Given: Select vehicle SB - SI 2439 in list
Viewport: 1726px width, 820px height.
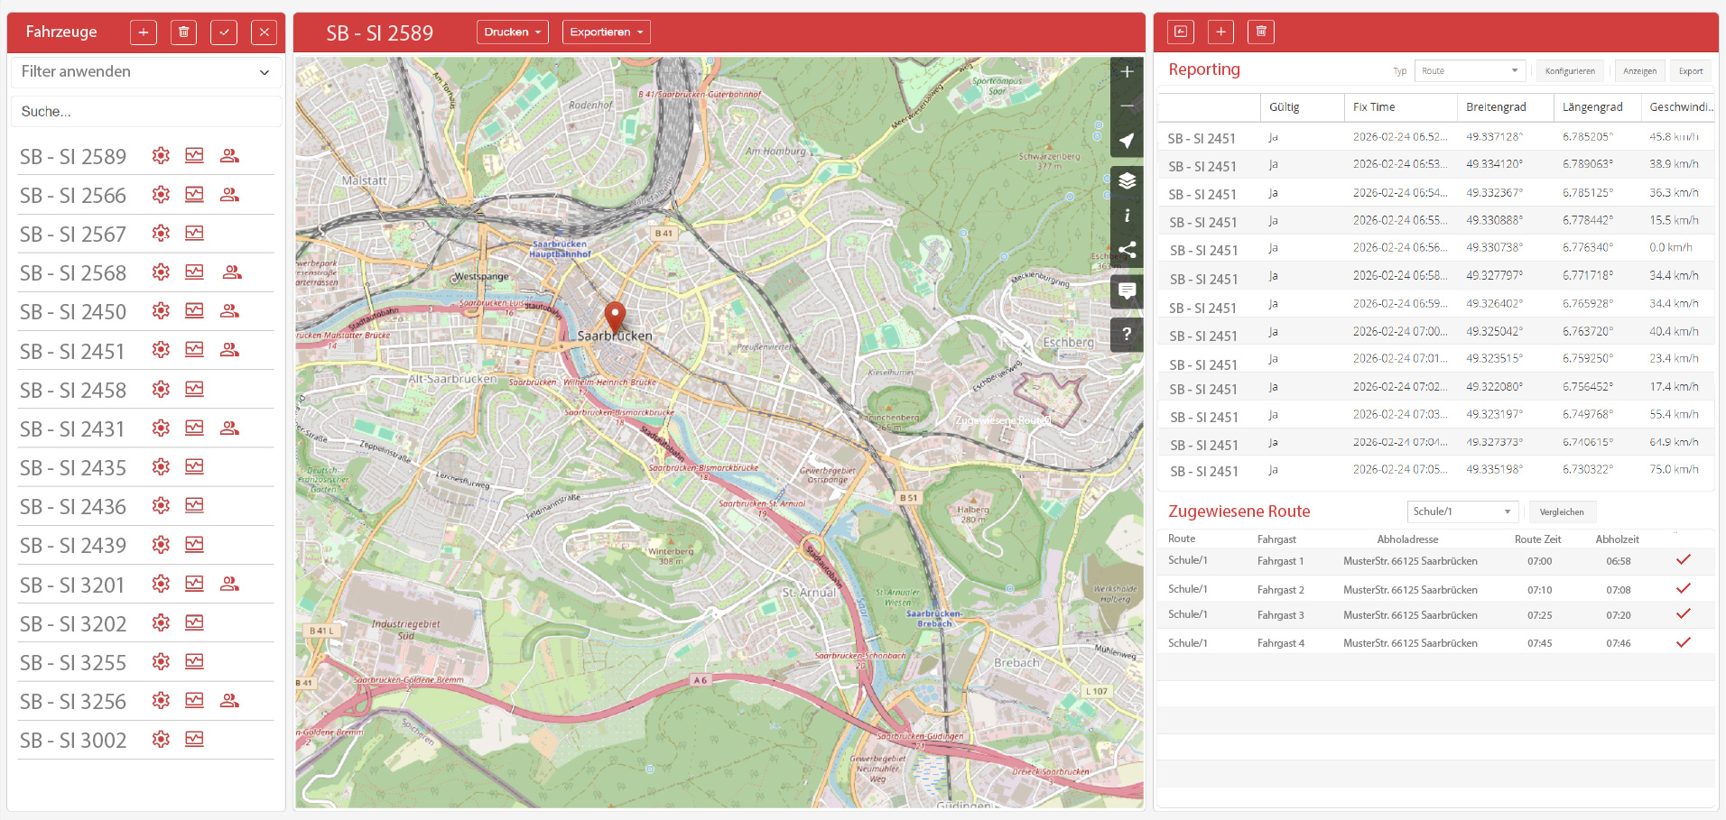Looking at the screenshot, I should click(x=73, y=546).
